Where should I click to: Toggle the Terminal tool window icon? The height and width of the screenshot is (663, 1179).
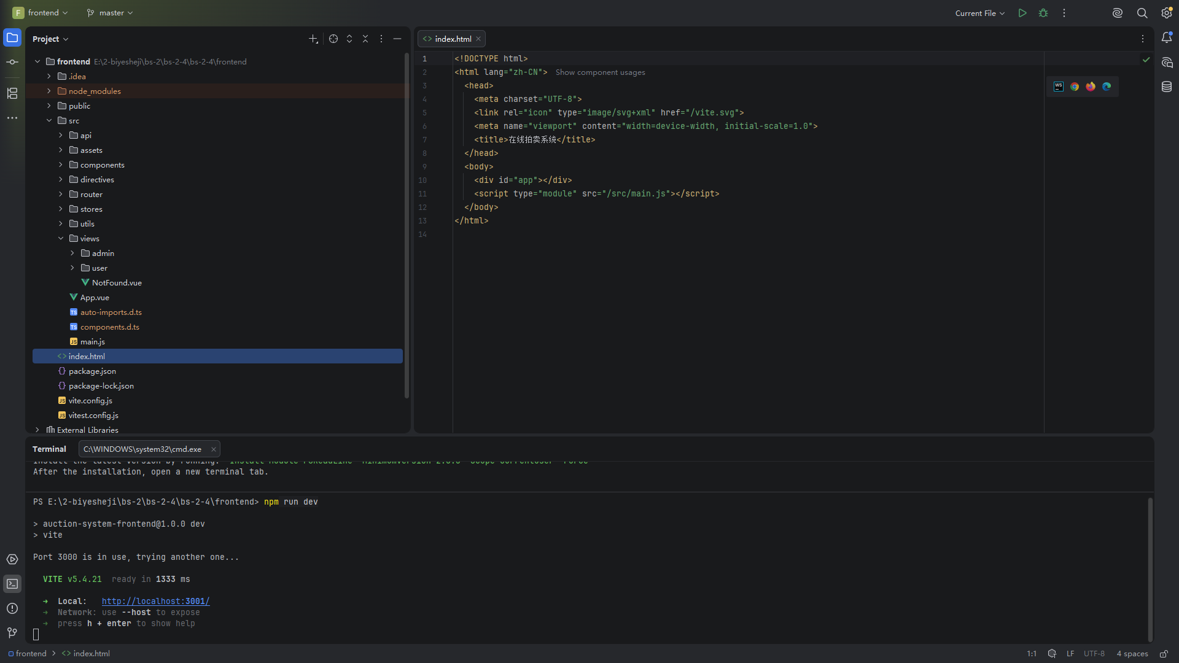click(12, 584)
